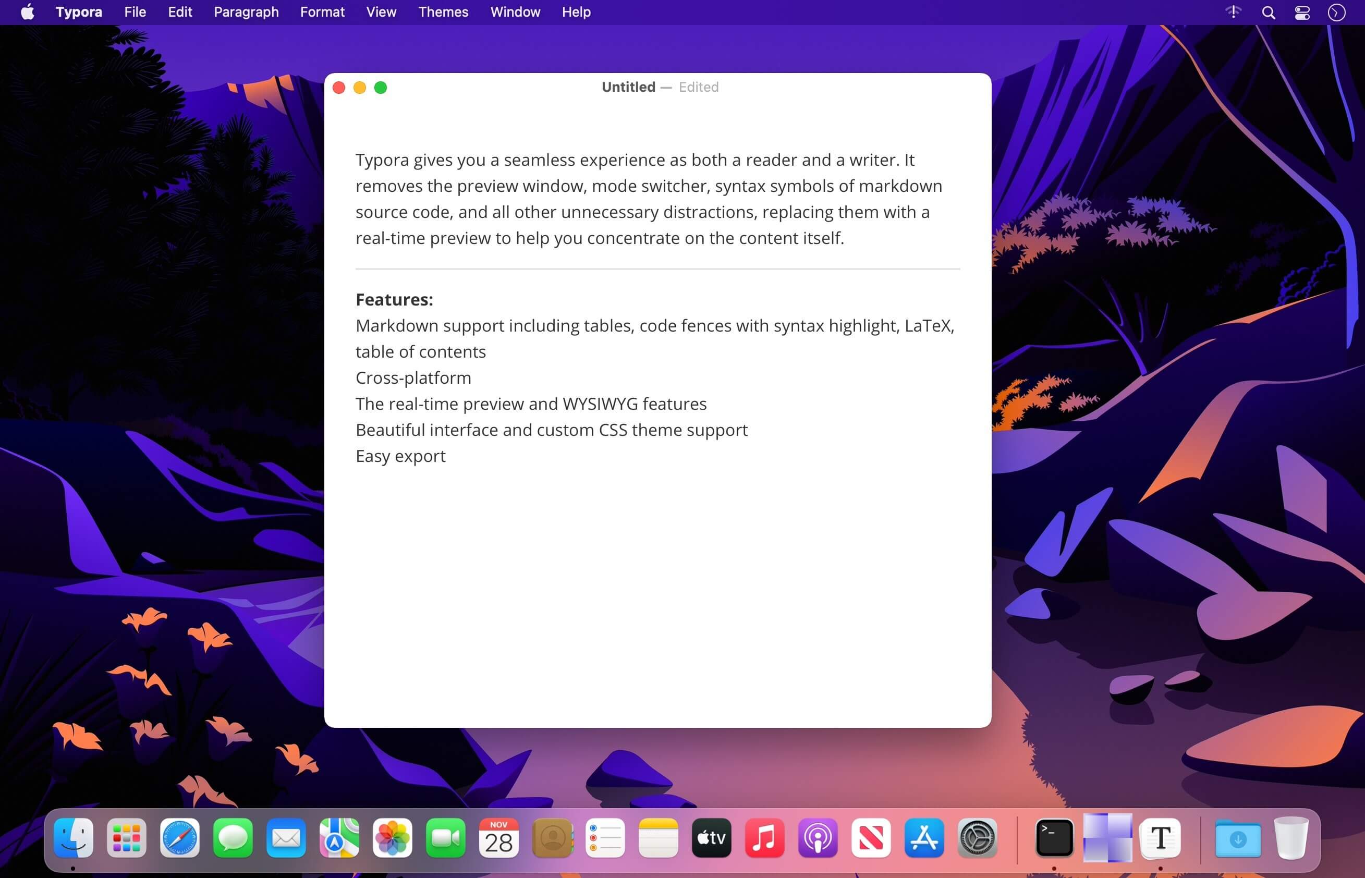This screenshot has width=1365, height=878.
Task: Open the Music app
Action: pos(764,838)
